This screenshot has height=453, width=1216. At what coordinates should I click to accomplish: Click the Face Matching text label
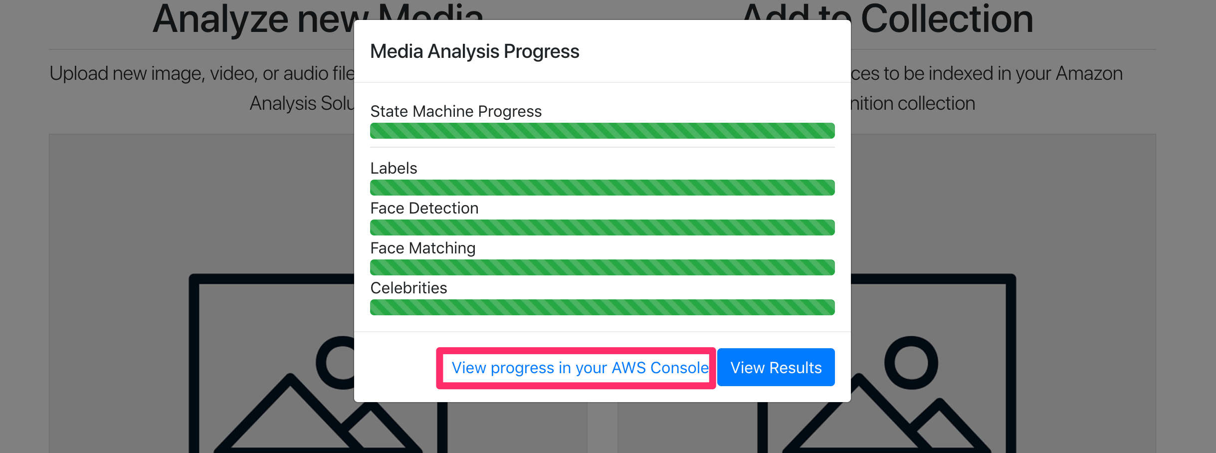click(x=423, y=248)
